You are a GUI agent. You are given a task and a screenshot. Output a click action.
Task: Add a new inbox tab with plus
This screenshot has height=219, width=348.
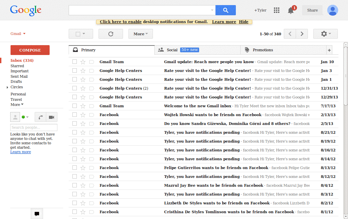click(329, 50)
